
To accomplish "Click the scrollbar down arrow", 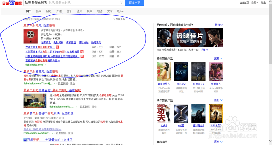I will coord(270,141).
